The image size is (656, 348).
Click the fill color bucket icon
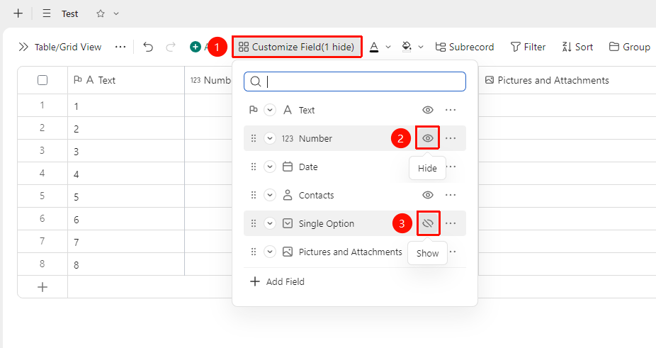(407, 47)
